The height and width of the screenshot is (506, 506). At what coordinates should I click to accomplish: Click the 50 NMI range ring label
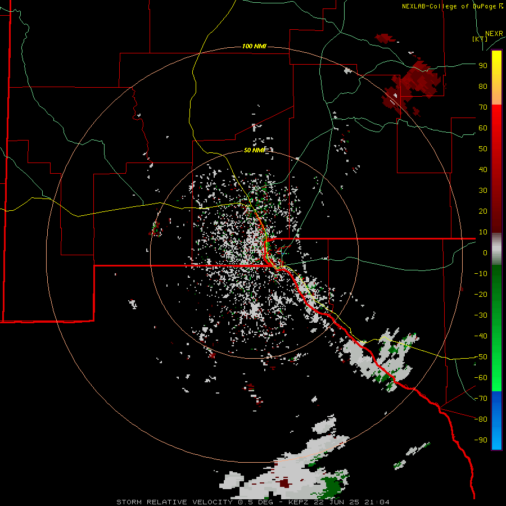(254, 150)
